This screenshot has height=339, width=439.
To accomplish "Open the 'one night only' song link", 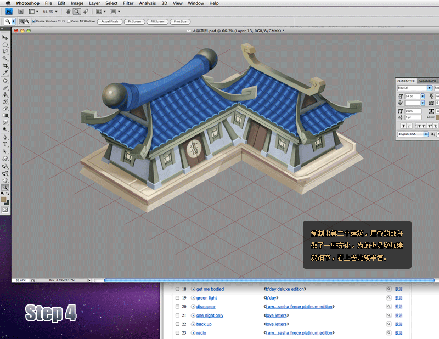I will pos(210,315).
